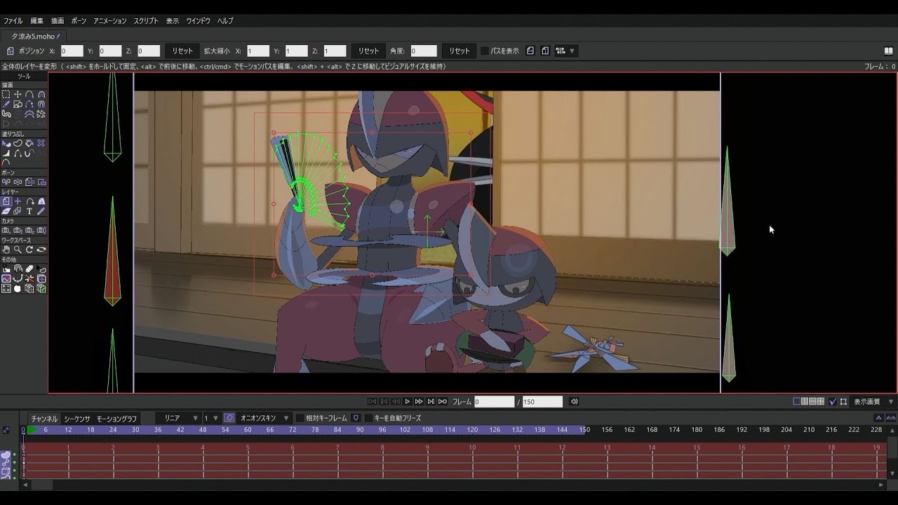Select the Eyedropper tool in layer tools

click(x=41, y=211)
